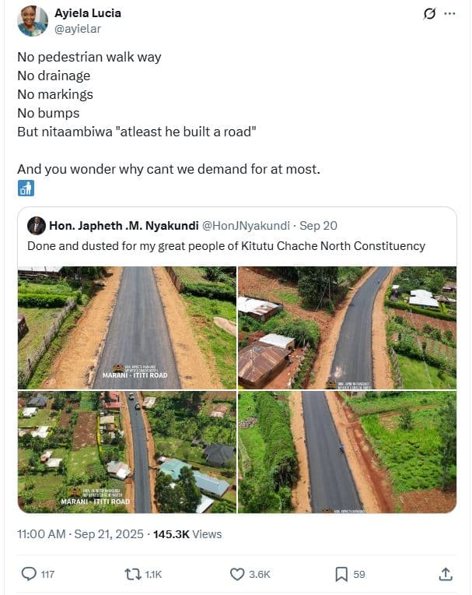Open the Ayiela Lucia display name link
Image resolution: width=472 pixels, height=595 pixels.
pyautogui.click(x=88, y=13)
